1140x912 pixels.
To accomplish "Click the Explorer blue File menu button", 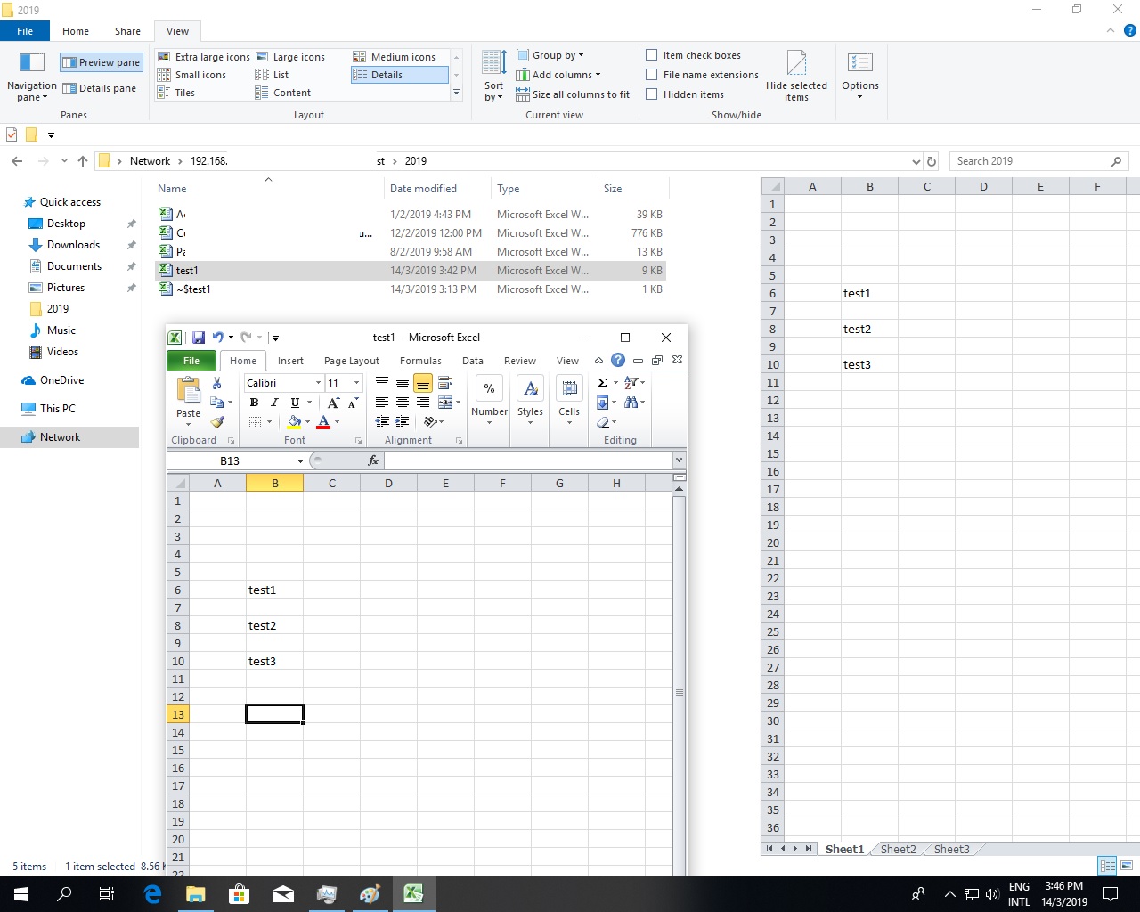I will [x=25, y=31].
